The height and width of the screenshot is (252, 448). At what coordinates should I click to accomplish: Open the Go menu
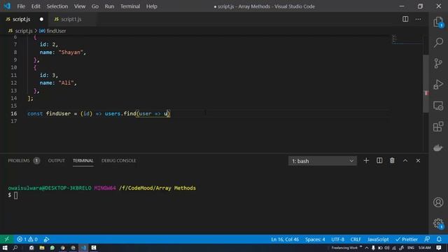coord(95,6)
